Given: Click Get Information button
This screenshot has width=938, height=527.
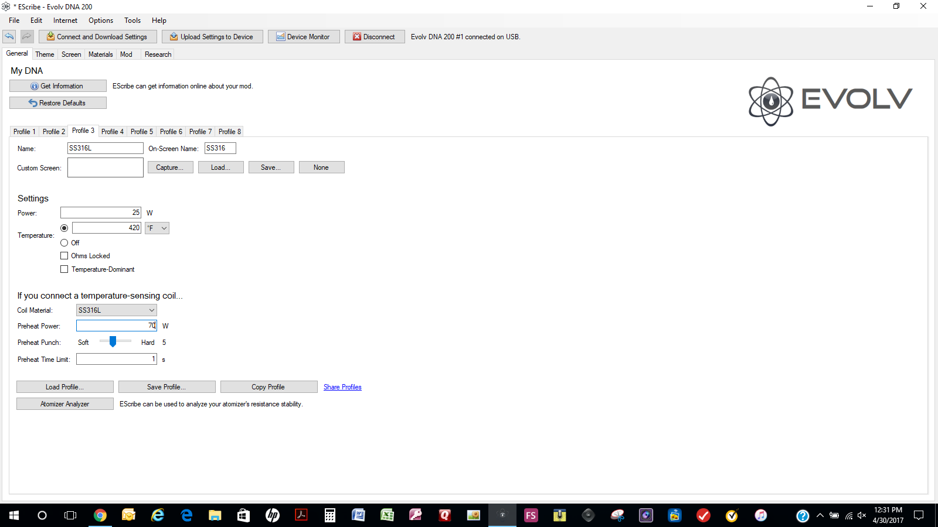Looking at the screenshot, I should click(x=57, y=86).
